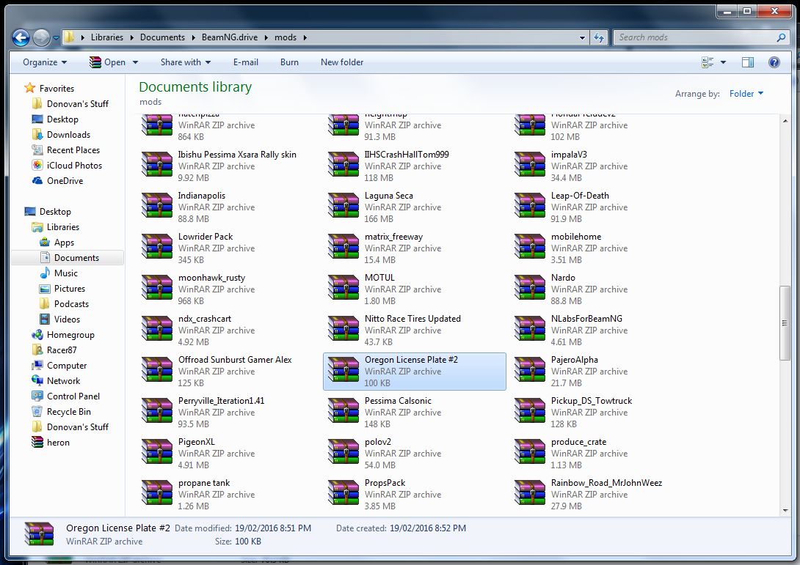800x565 pixels.
Task: Select the PigeonXL archive icon
Action: point(157,451)
